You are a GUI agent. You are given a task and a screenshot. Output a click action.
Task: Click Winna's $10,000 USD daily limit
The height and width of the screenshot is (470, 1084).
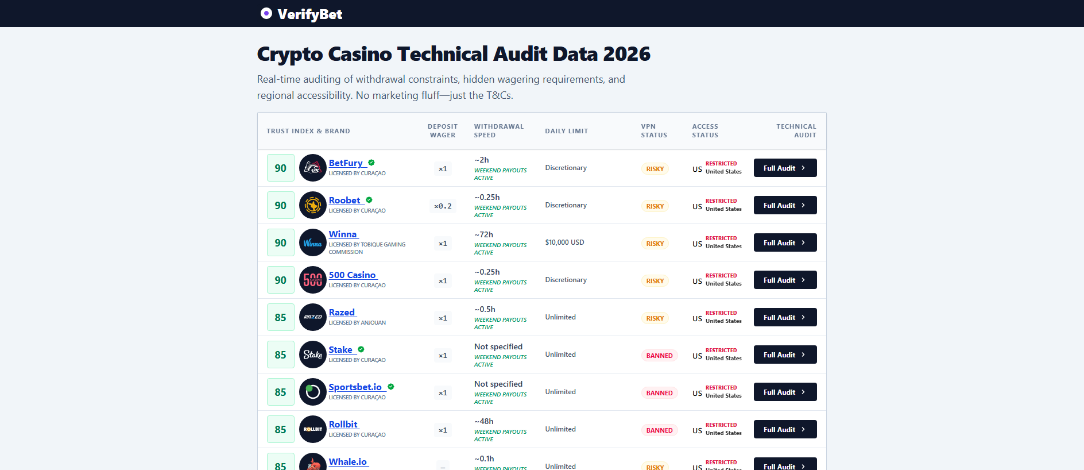565,242
